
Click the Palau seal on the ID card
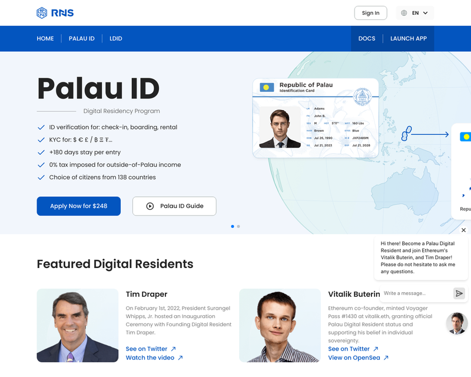(362, 97)
